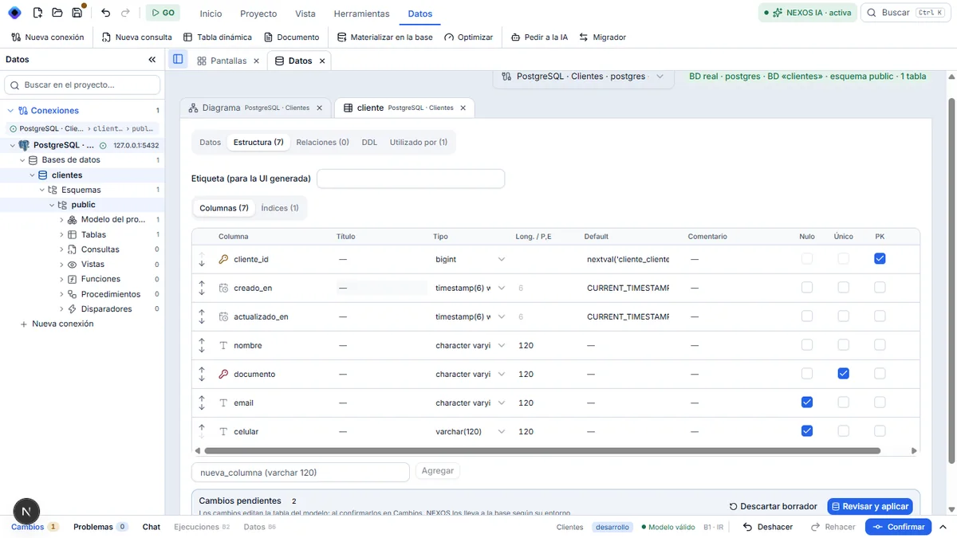957x538 pixels.
Task: Click the Optimizar toolbar item
Action: click(x=469, y=37)
